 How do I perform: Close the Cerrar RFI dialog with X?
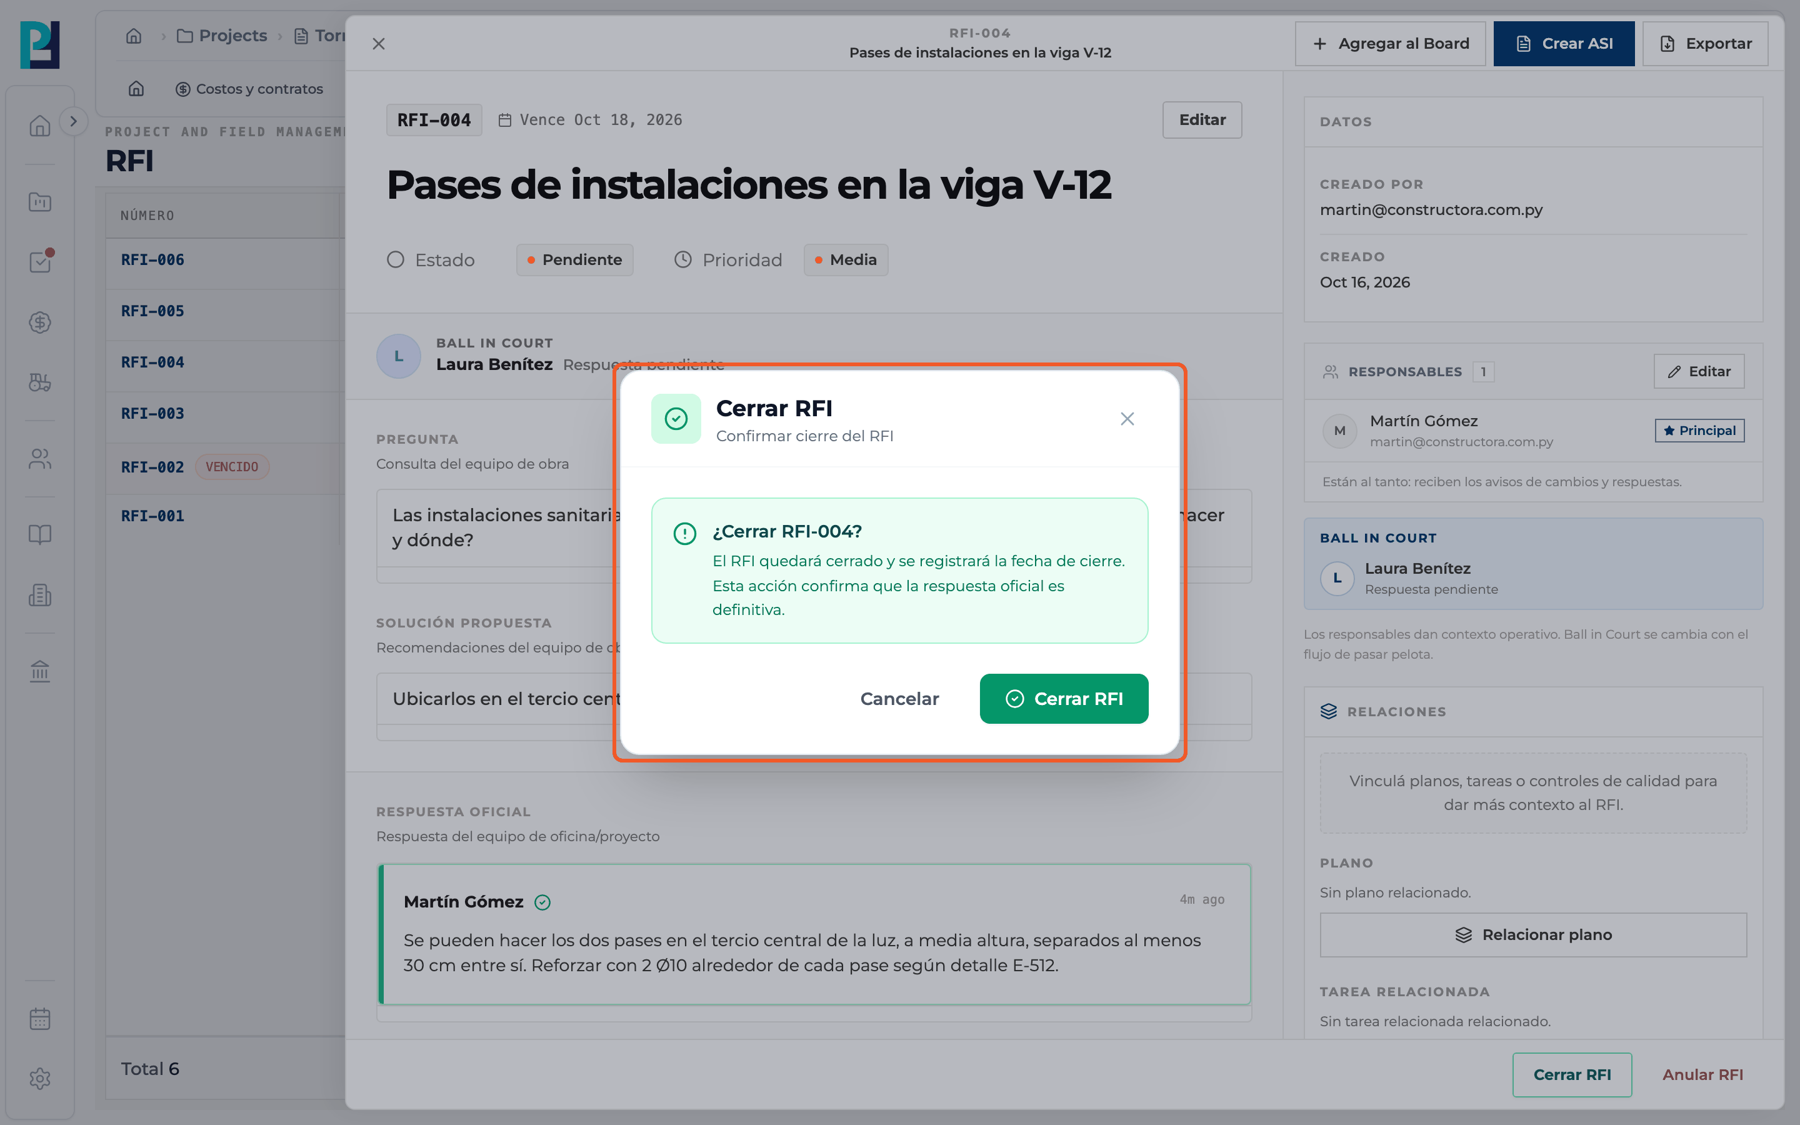click(x=1127, y=419)
